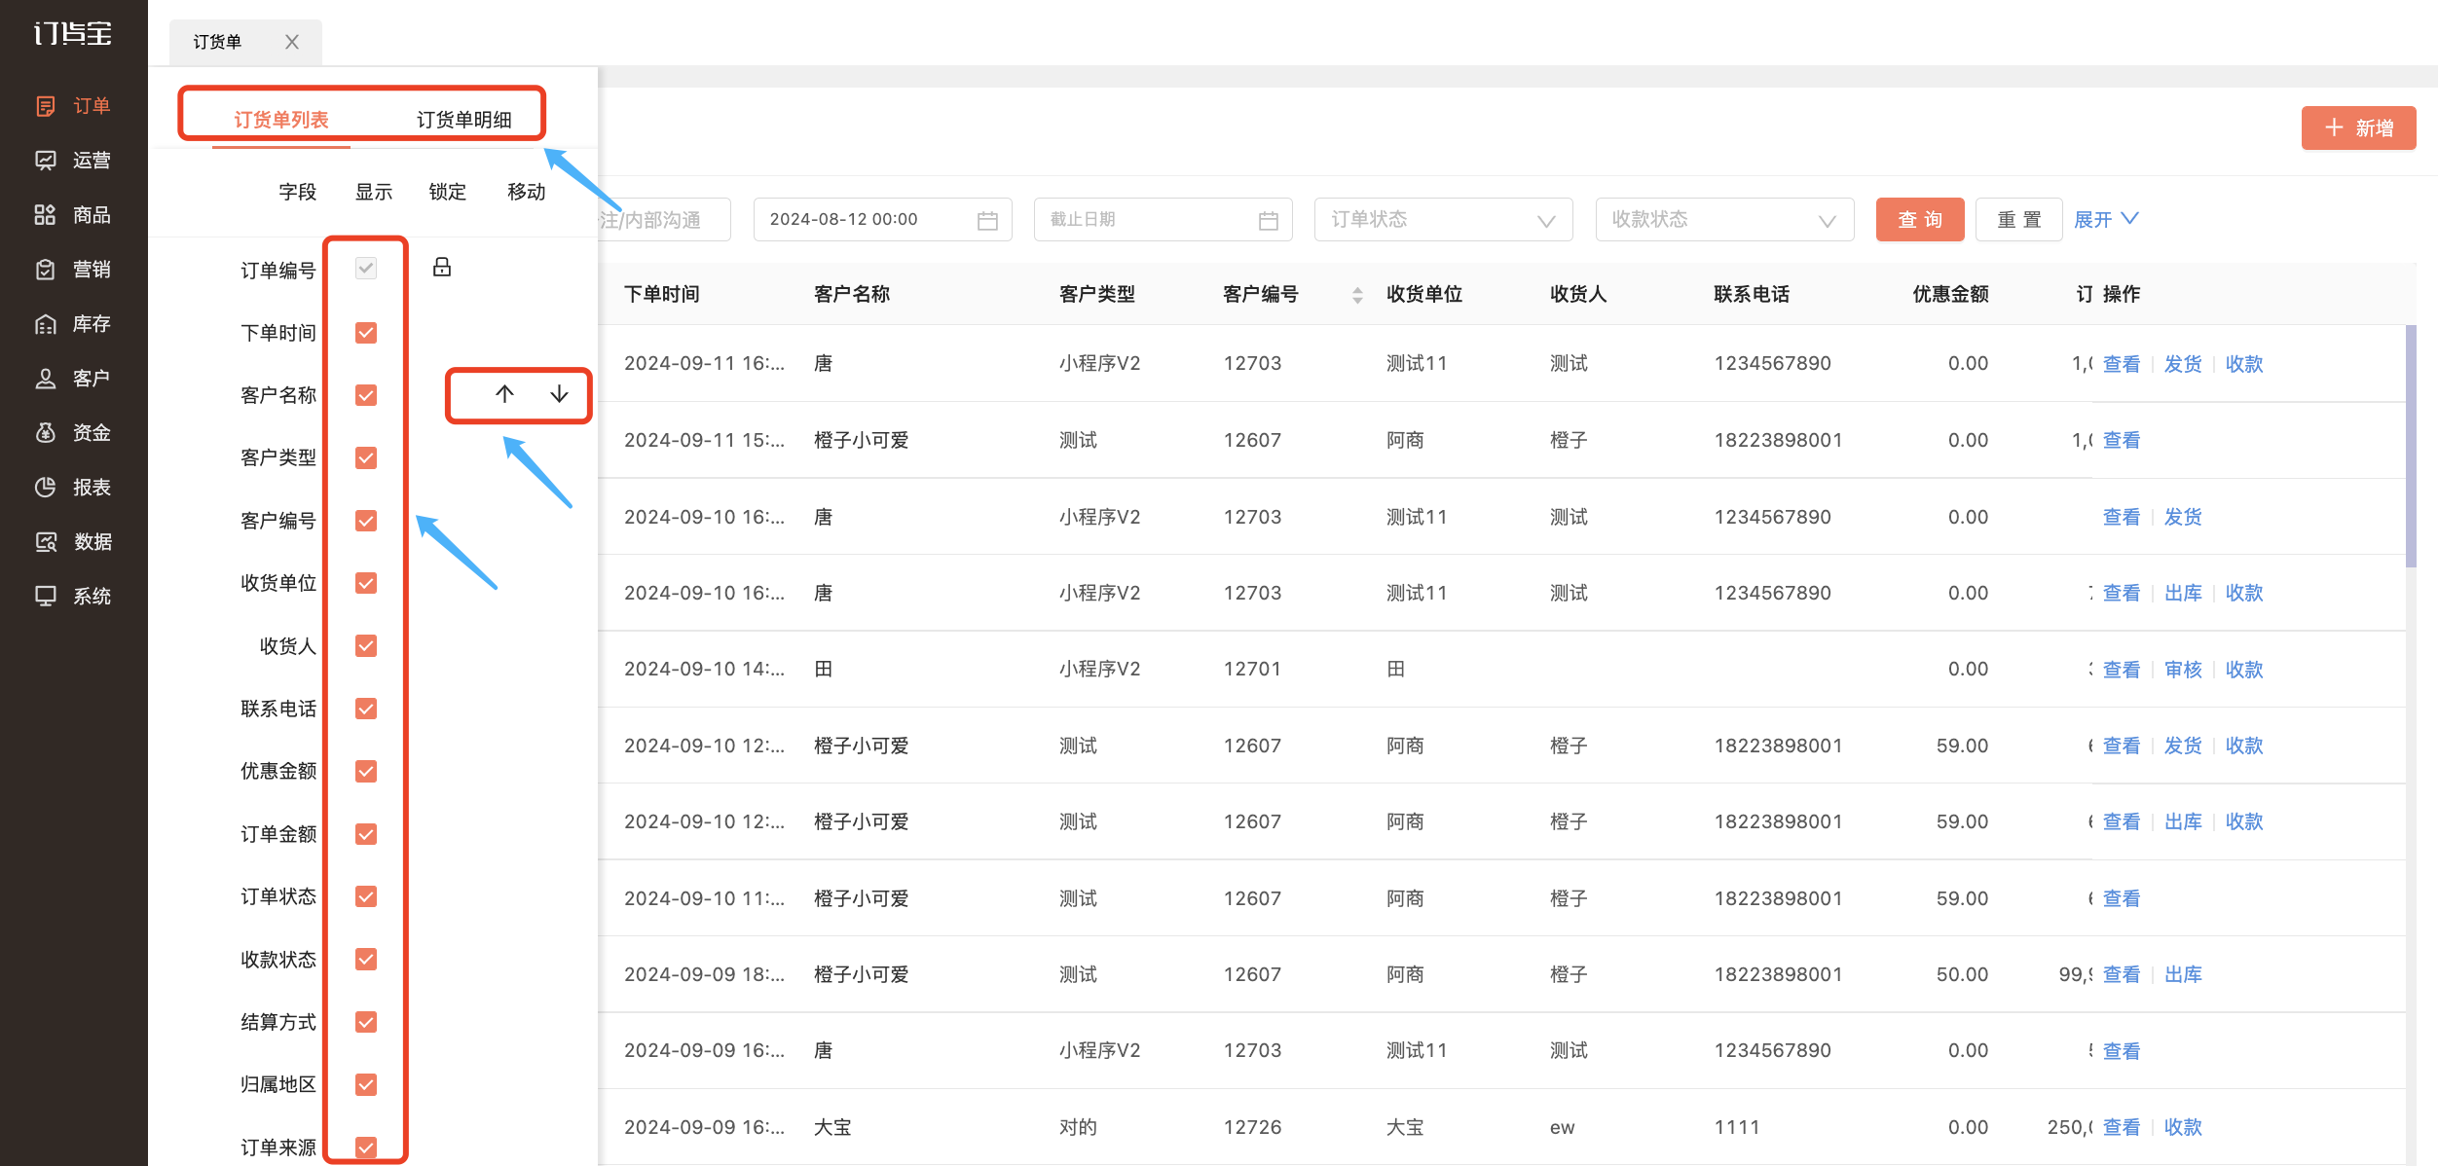Open the 库存 sidebar section

click(73, 323)
